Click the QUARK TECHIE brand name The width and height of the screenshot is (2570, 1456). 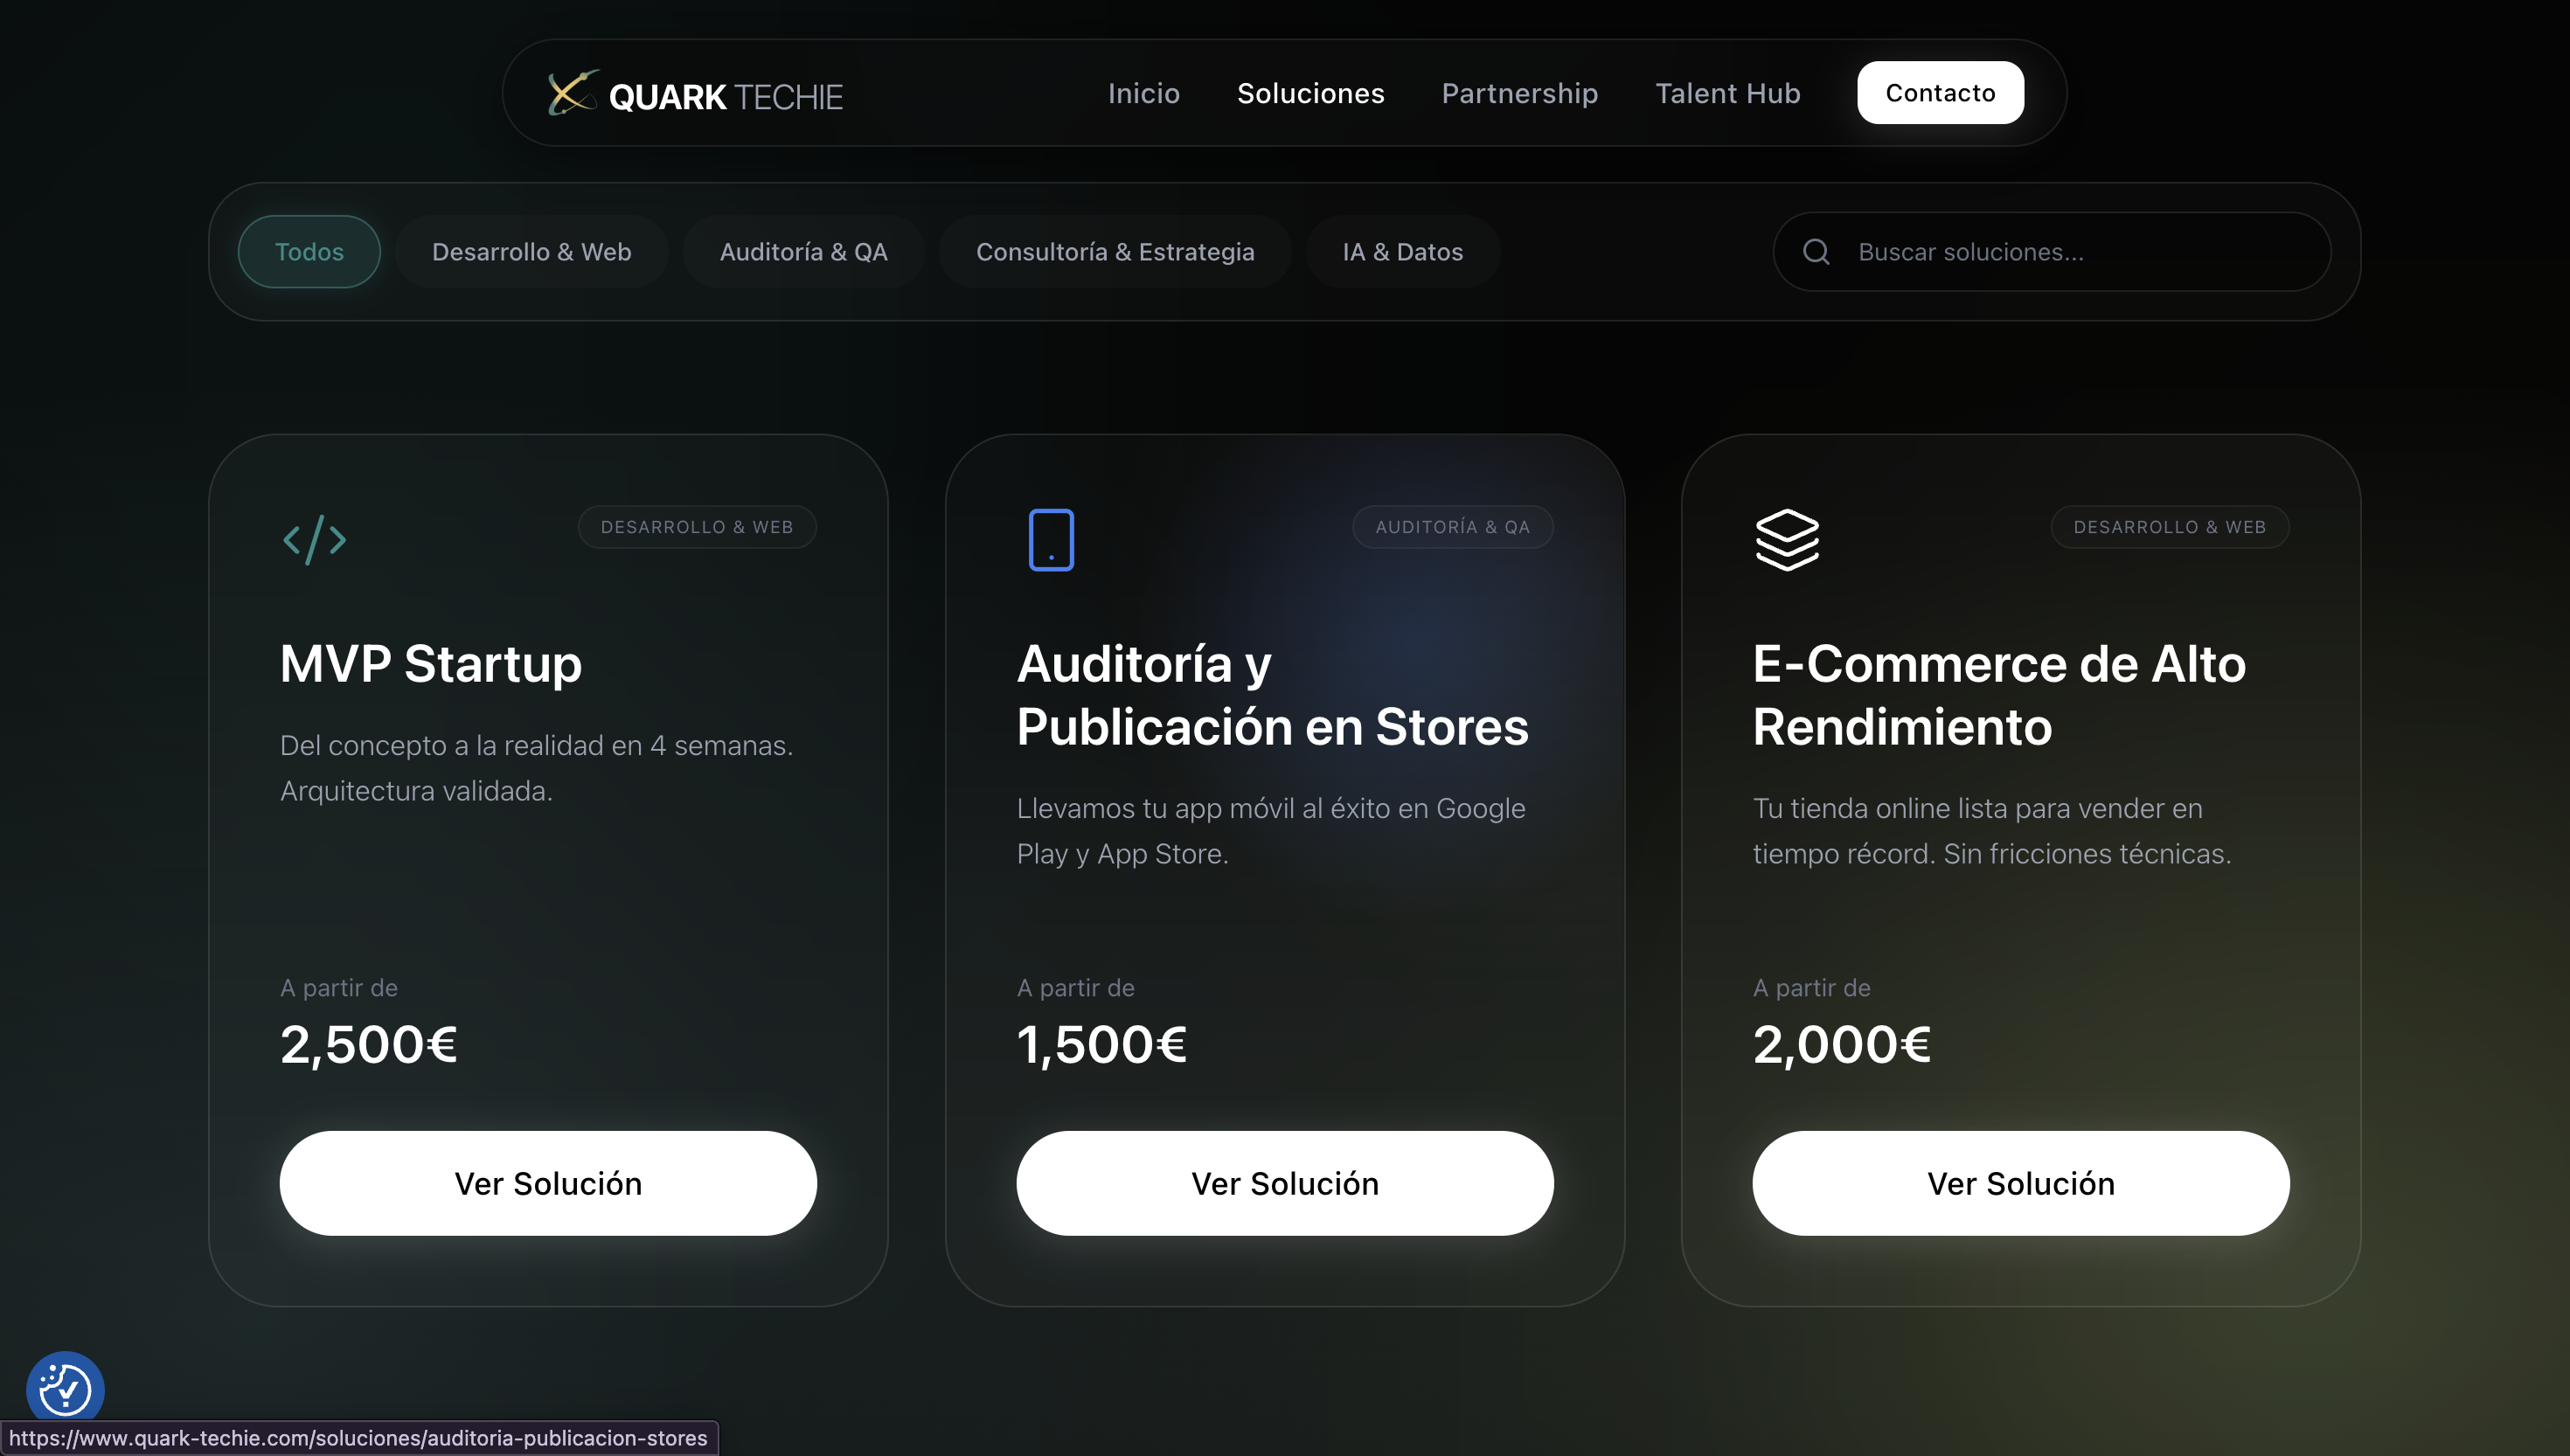(726, 97)
